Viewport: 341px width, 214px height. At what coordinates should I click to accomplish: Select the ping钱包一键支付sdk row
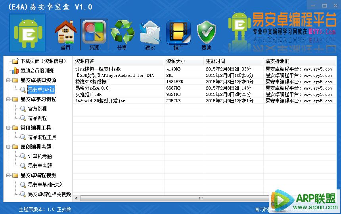pos(98,69)
